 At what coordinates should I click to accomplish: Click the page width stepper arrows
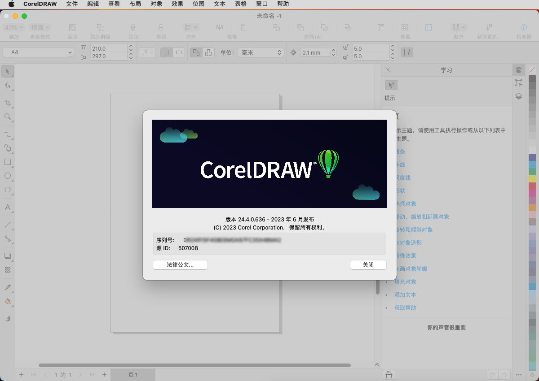(x=131, y=48)
